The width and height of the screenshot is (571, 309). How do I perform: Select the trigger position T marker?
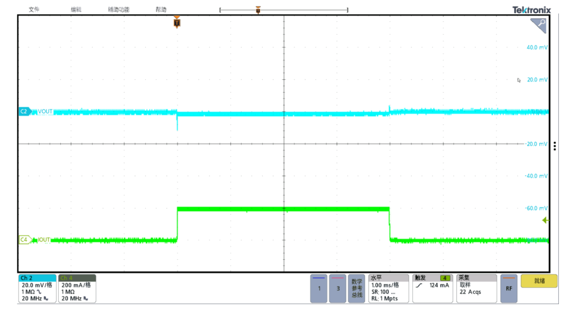coord(177,22)
